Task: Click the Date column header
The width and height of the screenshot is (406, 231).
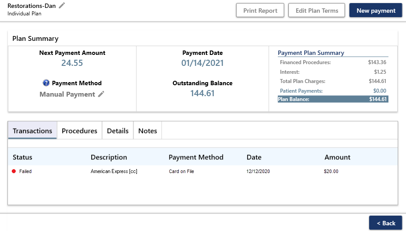Action: coord(254,157)
